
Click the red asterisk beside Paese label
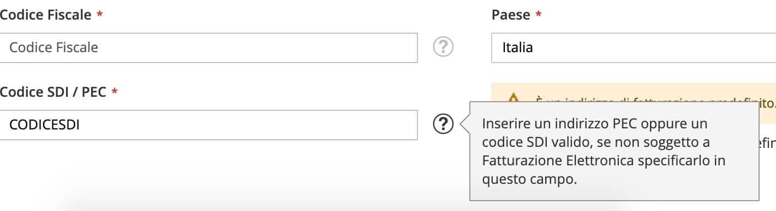coord(539,15)
